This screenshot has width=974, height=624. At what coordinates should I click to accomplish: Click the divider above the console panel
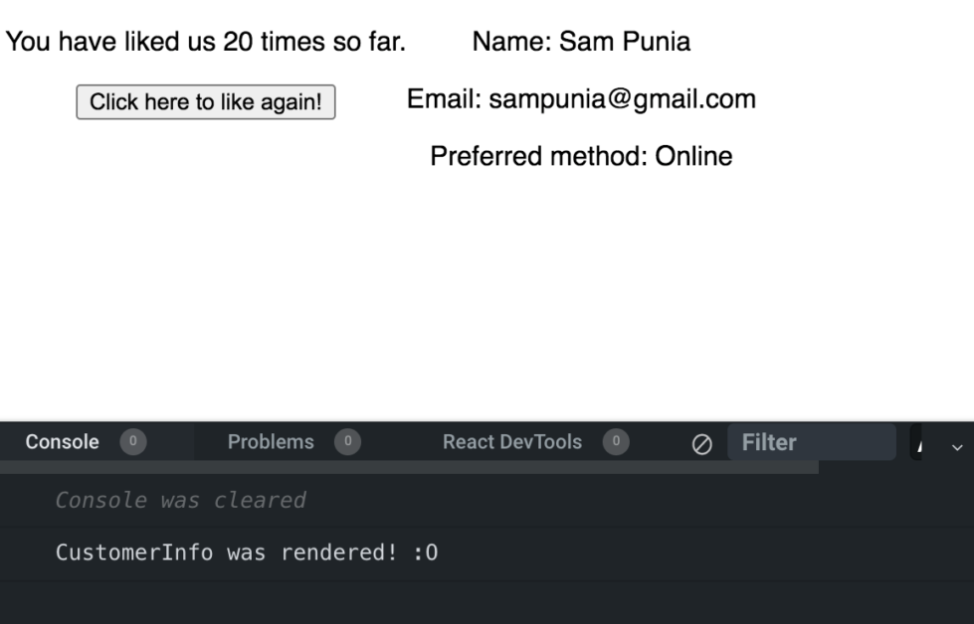[487, 420]
